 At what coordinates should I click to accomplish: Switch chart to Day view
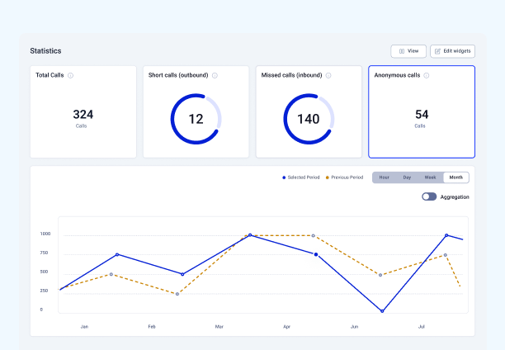[407, 177]
